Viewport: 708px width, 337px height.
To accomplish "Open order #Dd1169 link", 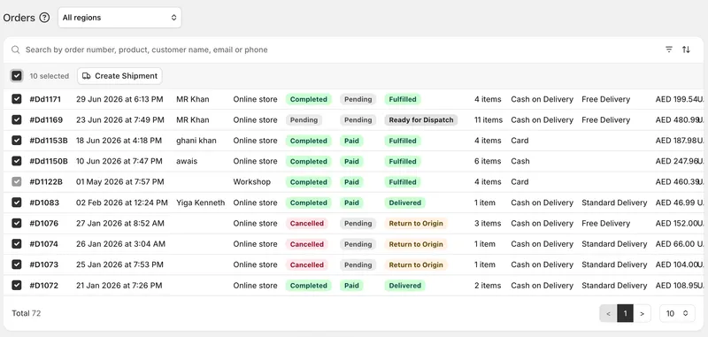I will click(46, 120).
